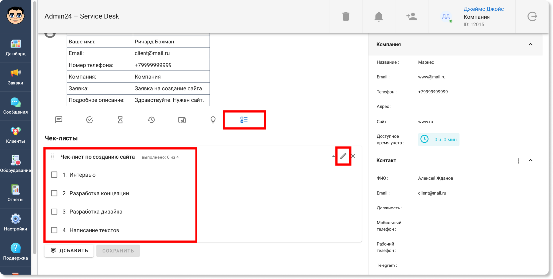Collapse checklist with small triangle arrow
The height and width of the screenshot is (279, 553).
pyautogui.click(x=334, y=156)
